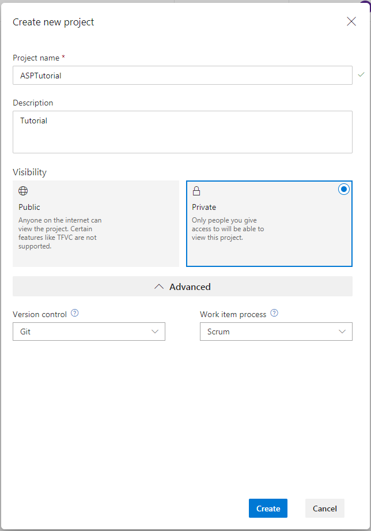Image resolution: width=371 pixels, height=531 pixels.
Task: Open the Work item process dropdown showing Scrum
Action: coord(276,332)
